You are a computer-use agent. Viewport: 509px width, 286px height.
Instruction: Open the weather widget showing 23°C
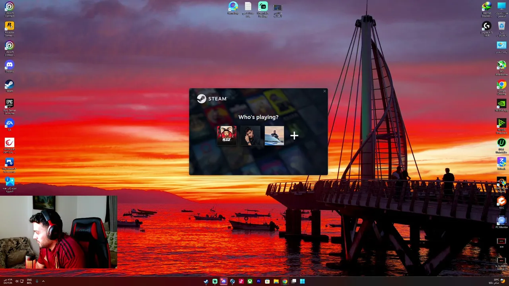[498, 281]
